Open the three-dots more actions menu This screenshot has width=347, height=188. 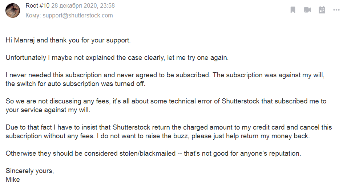click(336, 10)
